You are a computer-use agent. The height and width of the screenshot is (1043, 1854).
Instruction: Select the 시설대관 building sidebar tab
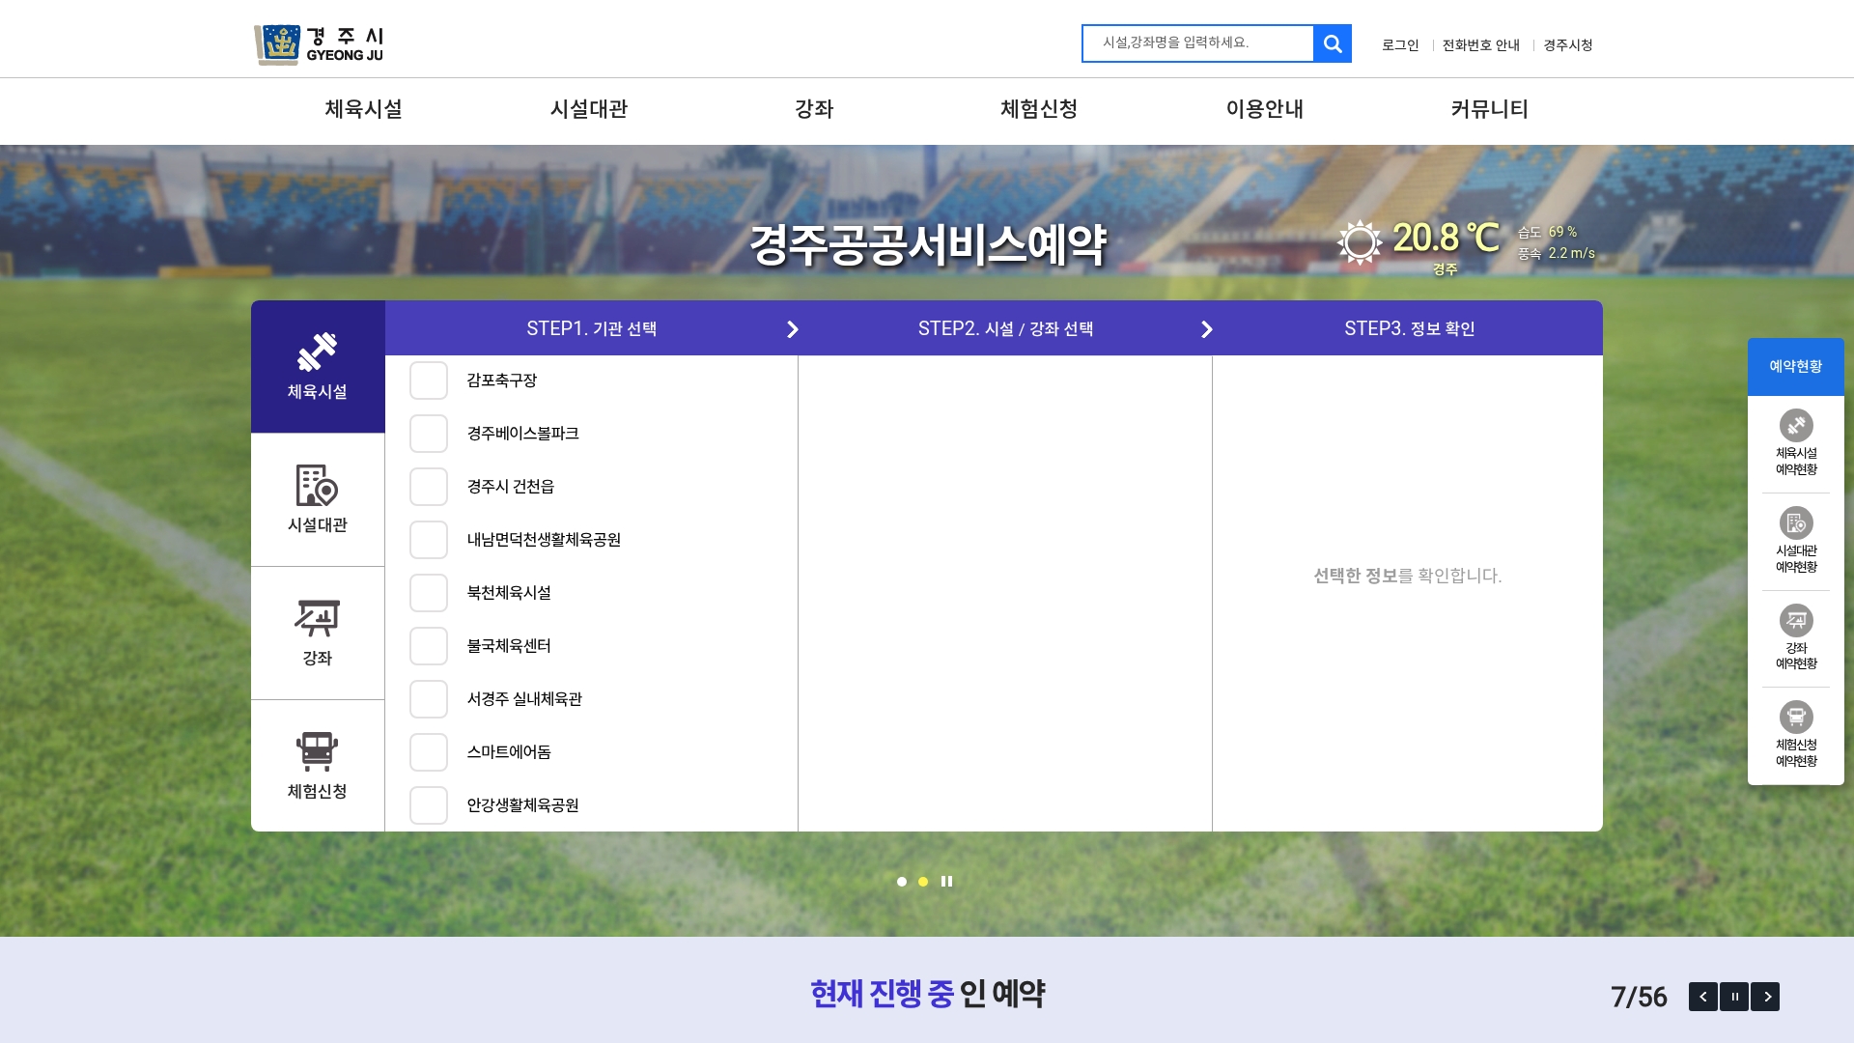pyautogui.click(x=318, y=499)
